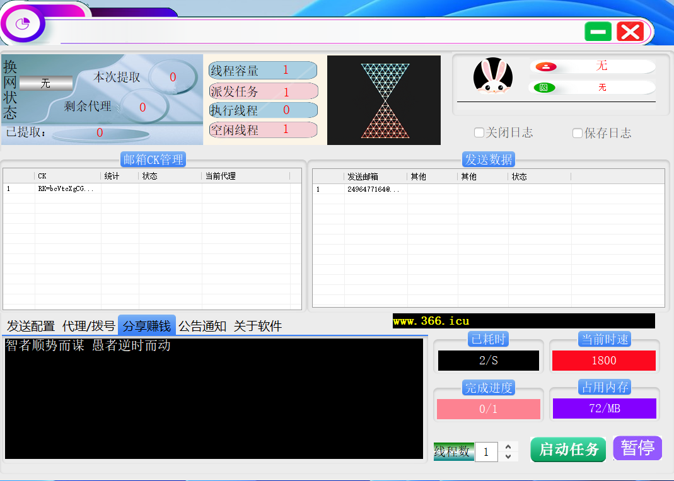Click the purple pie chart logo icon
Screen dimensions: 674x481
tap(24, 25)
